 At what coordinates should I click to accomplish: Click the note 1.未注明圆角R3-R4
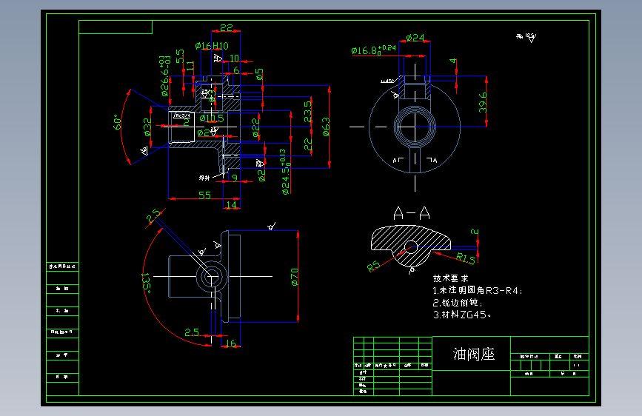[478, 290]
